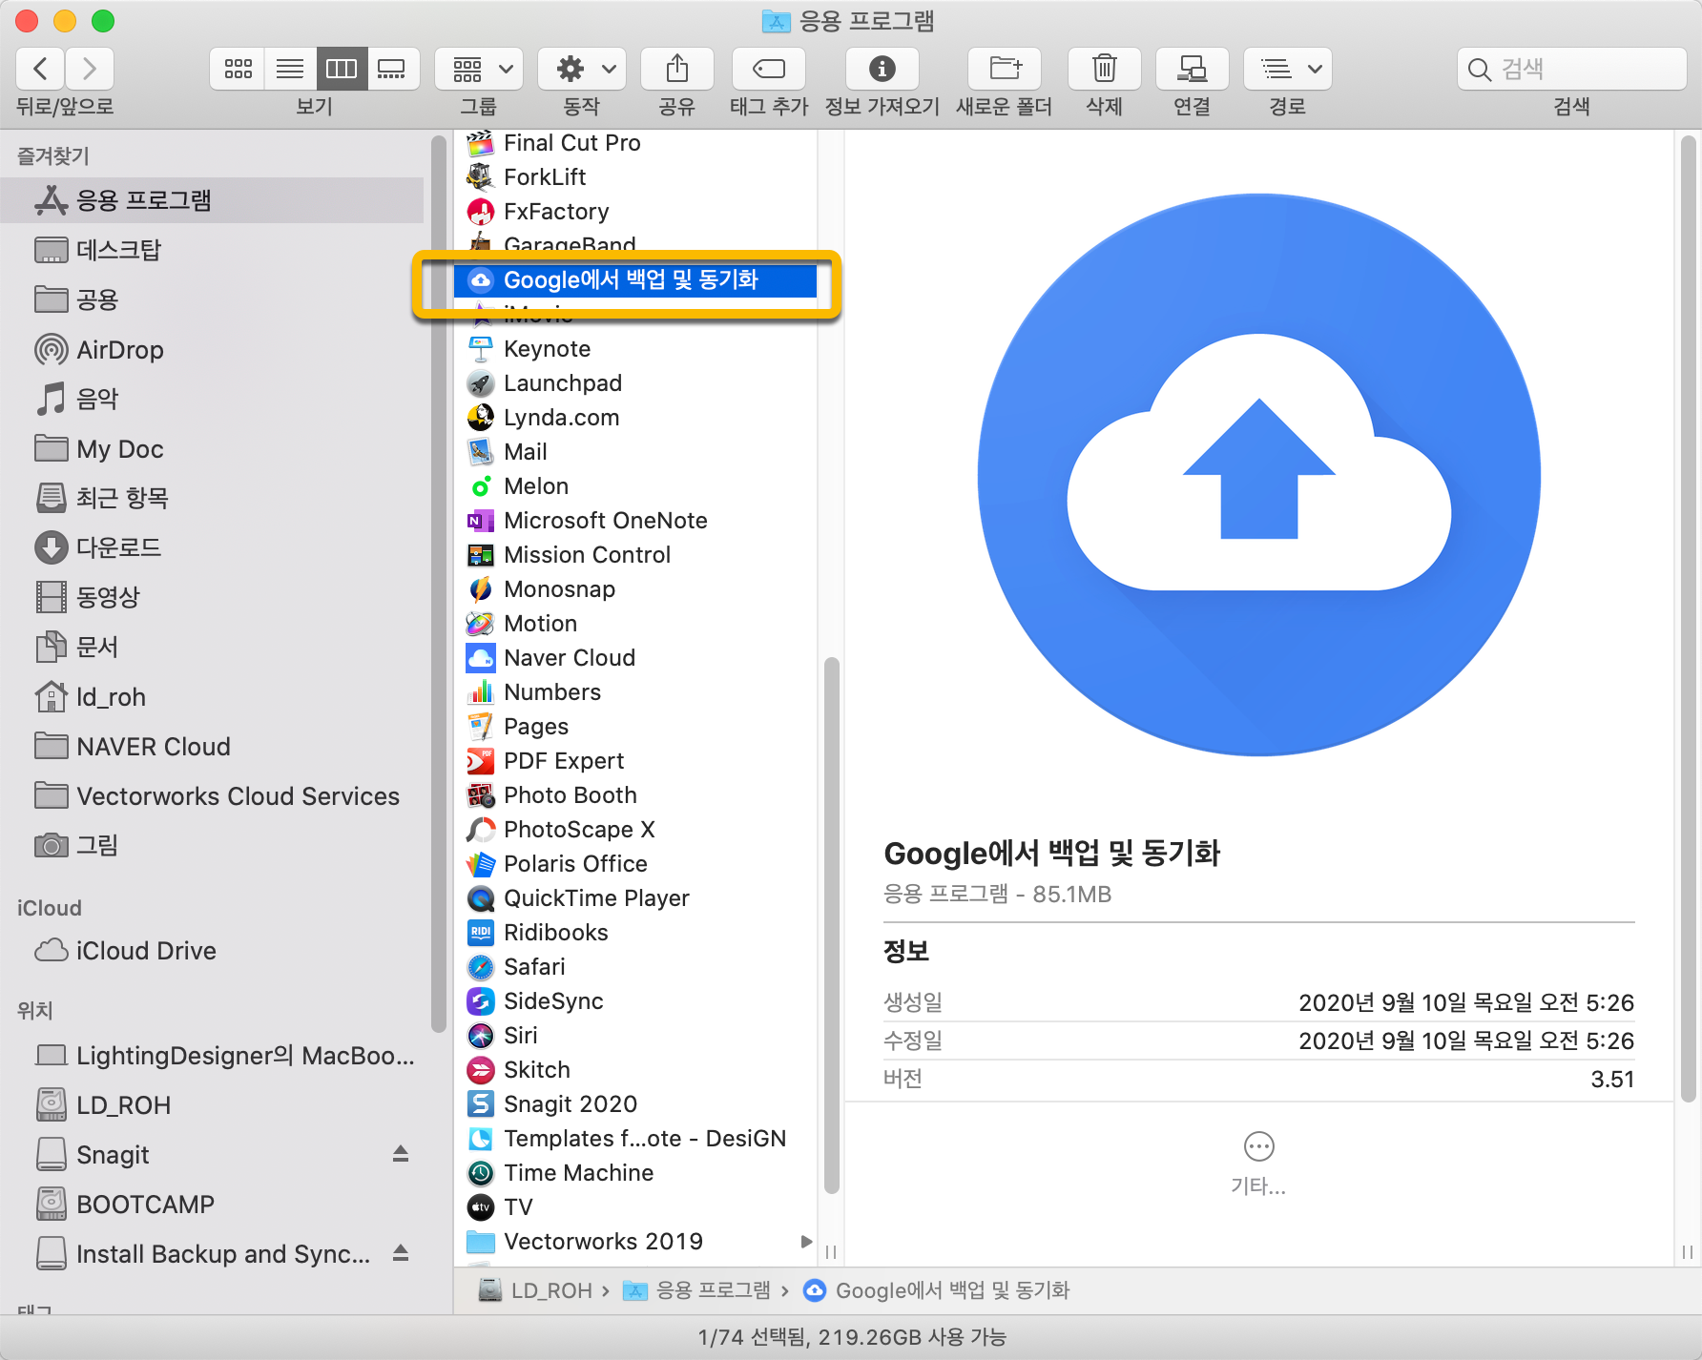This screenshot has height=1360, width=1702.
Task: Select Siri app
Action: tap(635, 1036)
